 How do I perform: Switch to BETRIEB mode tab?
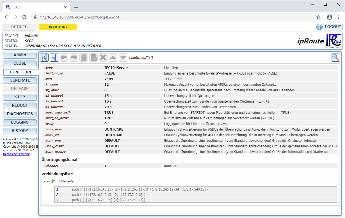(x=19, y=27)
